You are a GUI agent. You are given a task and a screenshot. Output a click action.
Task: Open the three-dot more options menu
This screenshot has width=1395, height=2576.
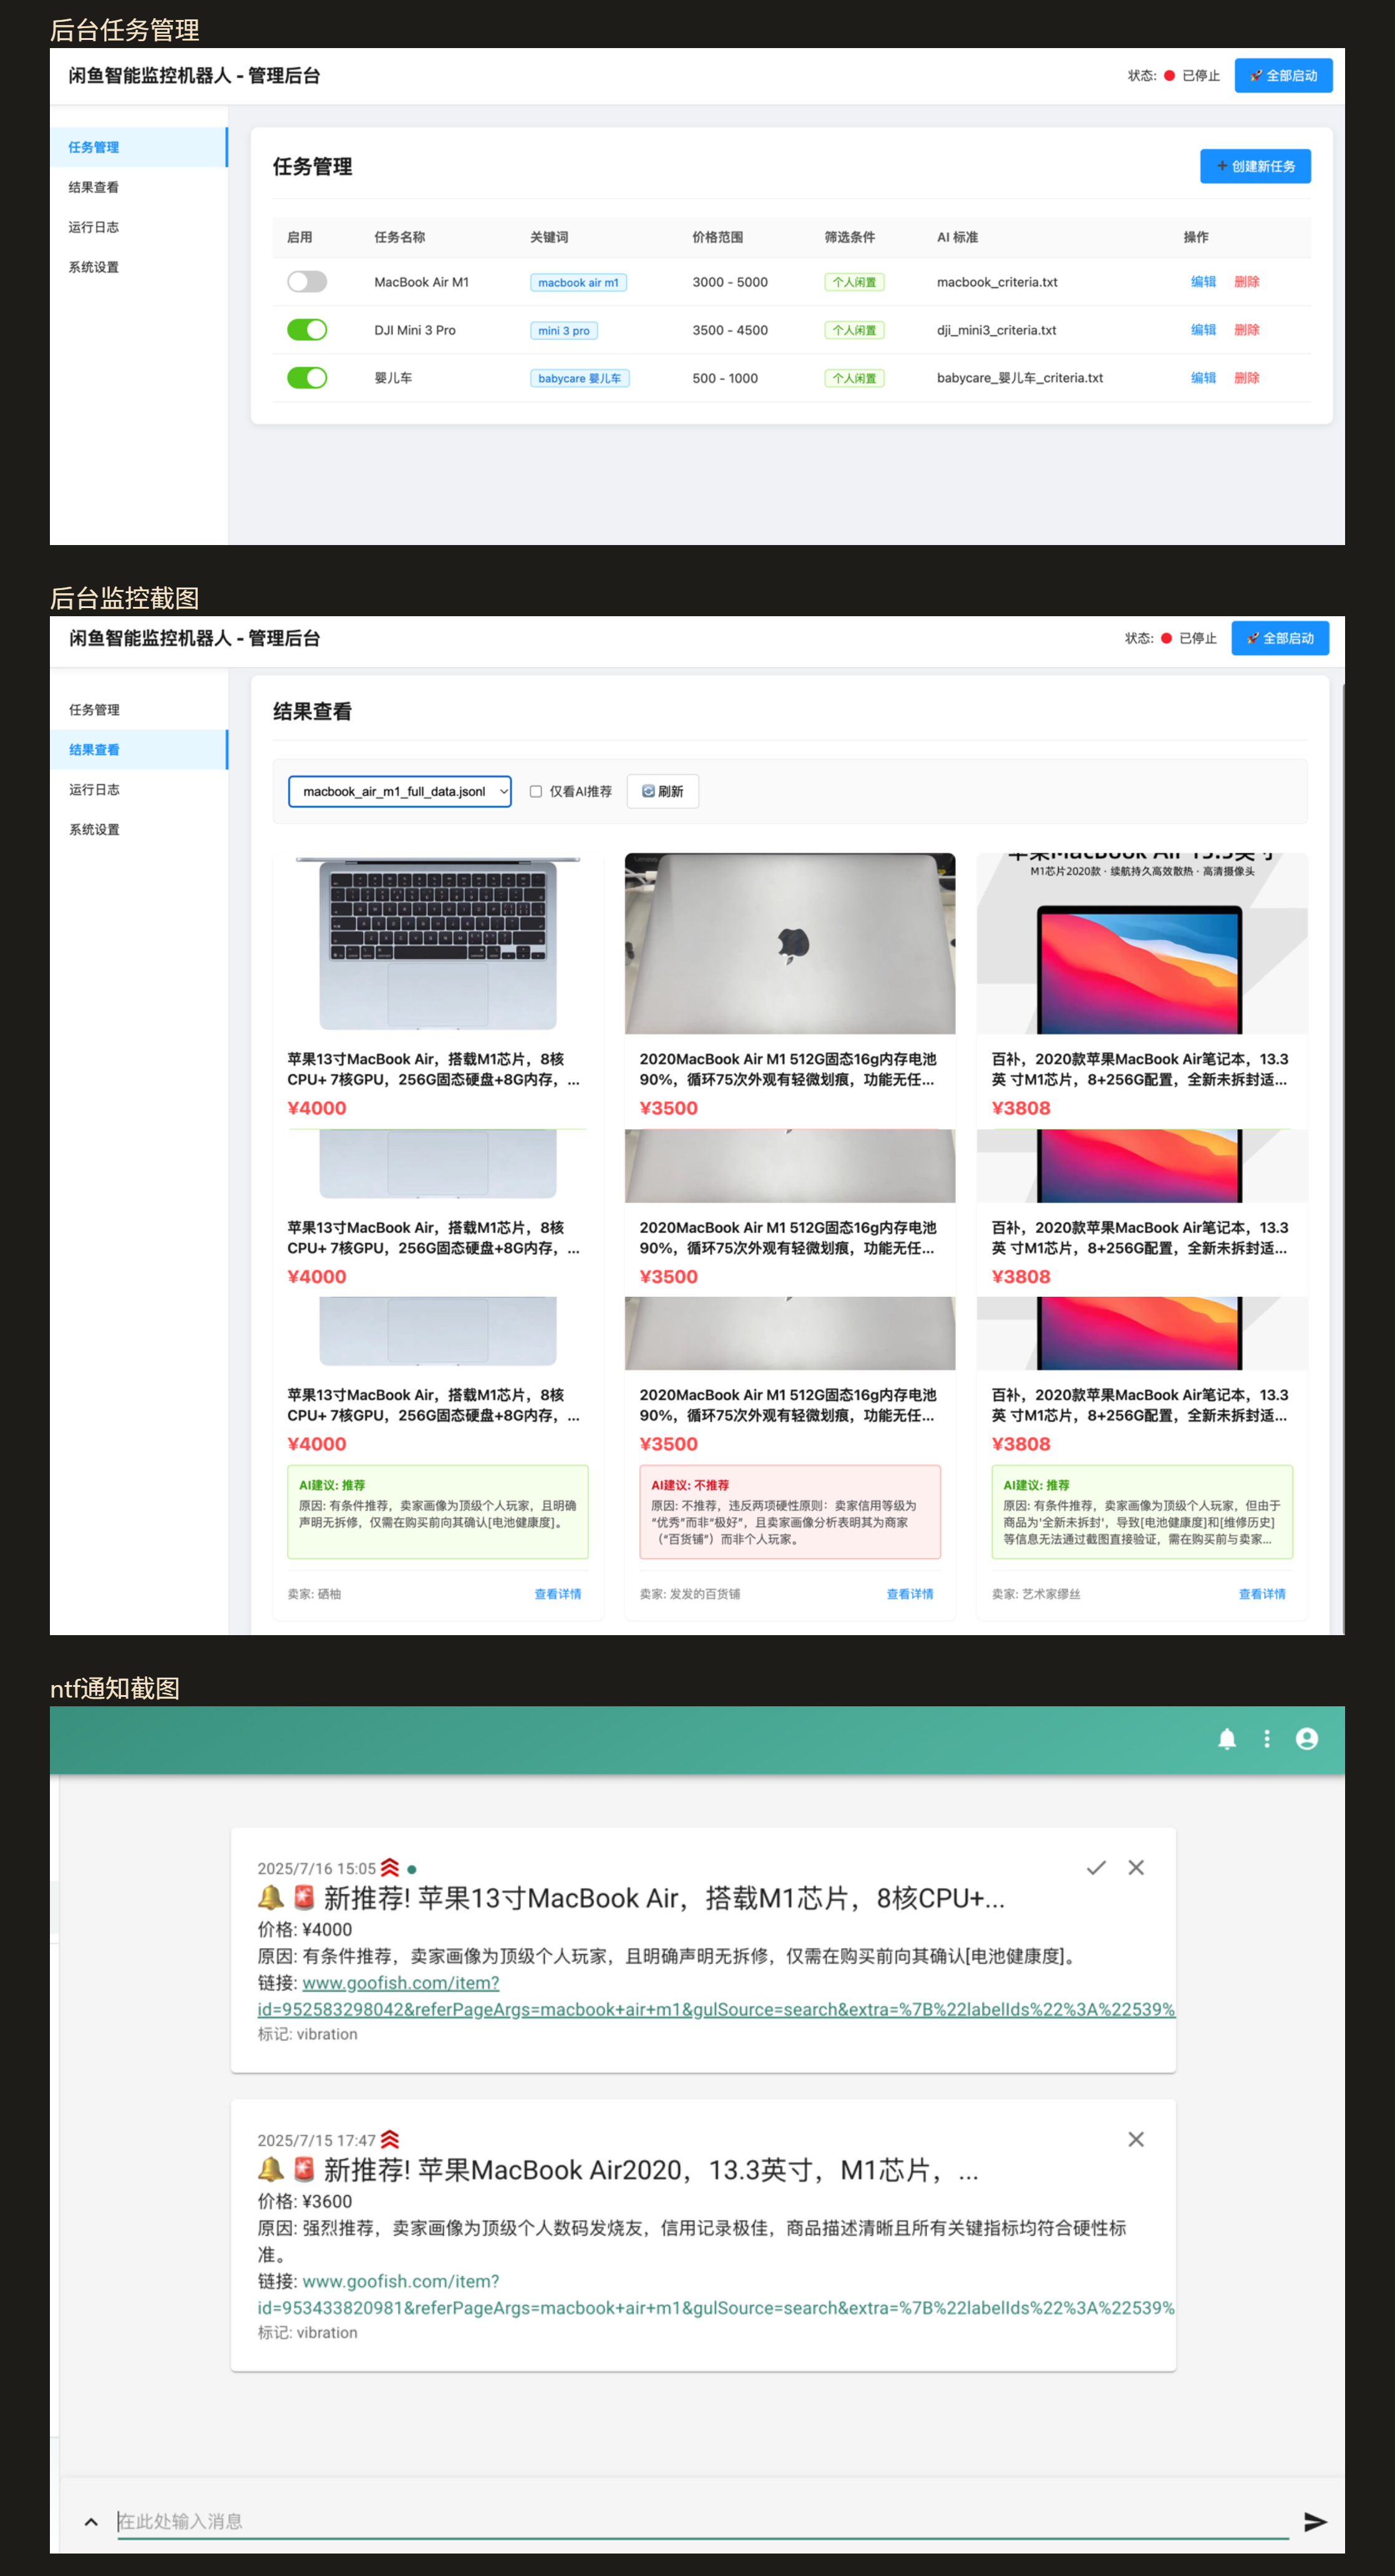coord(1267,1739)
